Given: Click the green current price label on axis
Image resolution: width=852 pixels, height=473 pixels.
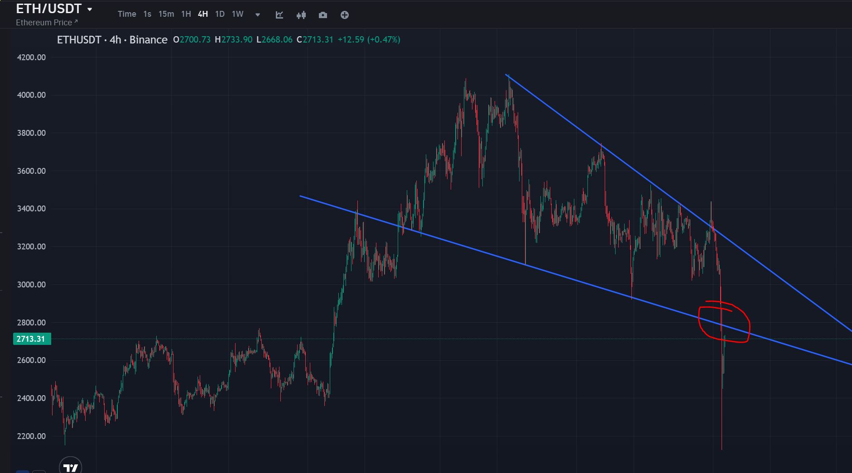Looking at the screenshot, I should tap(31, 339).
